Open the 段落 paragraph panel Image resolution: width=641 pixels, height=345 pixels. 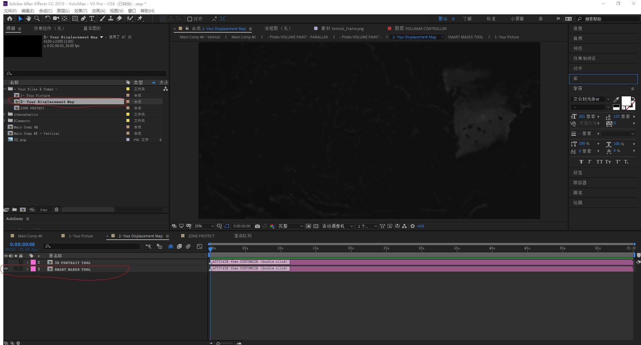tap(578, 173)
